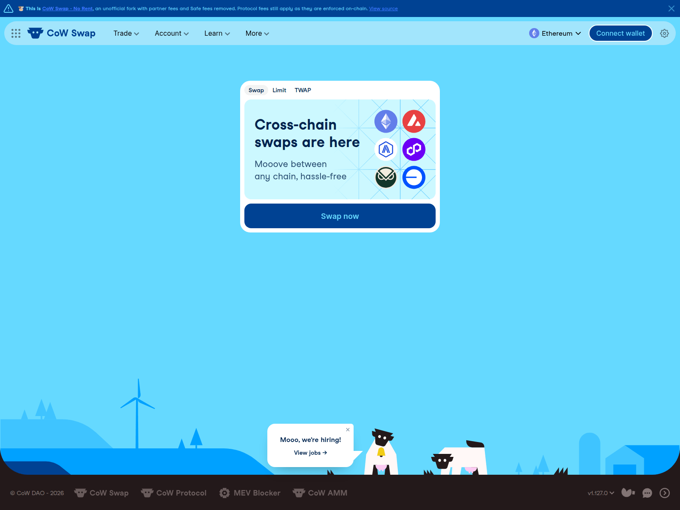Click the Swap now button

click(x=340, y=216)
